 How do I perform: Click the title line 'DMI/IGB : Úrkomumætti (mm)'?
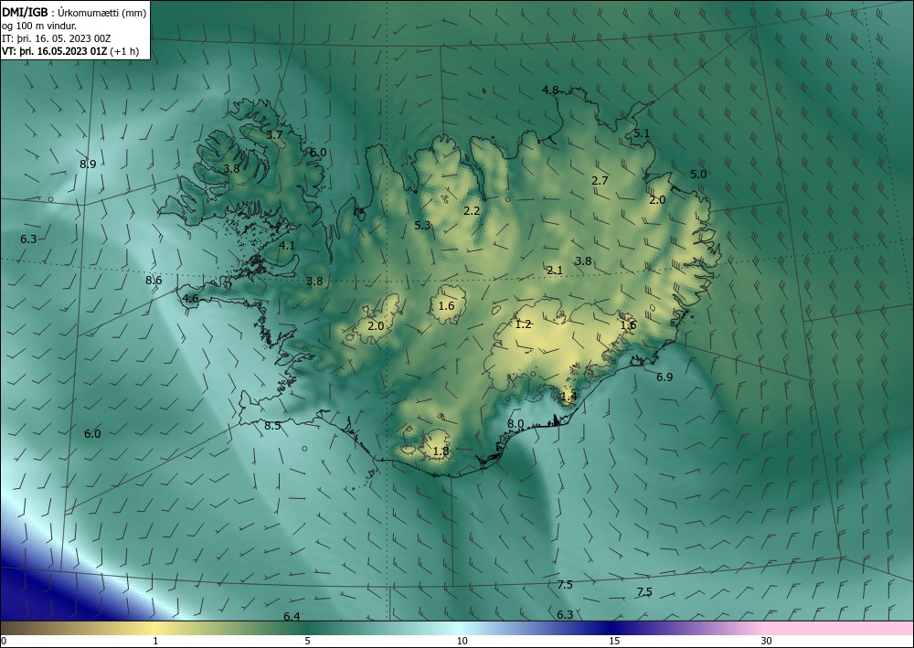tap(74, 13)
